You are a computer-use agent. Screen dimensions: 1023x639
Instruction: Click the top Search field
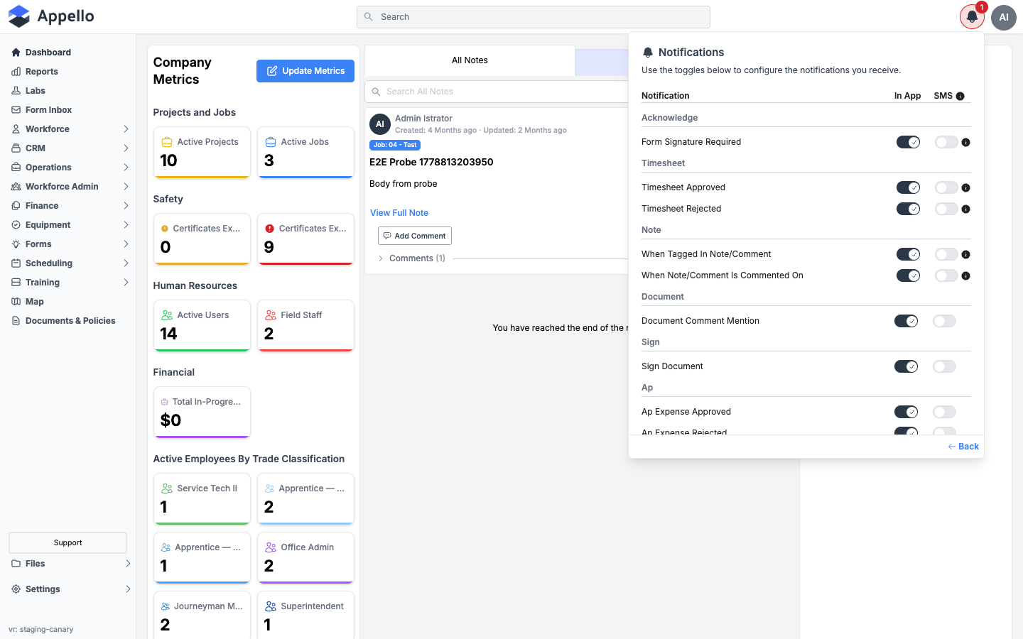[x=534, y=17]
